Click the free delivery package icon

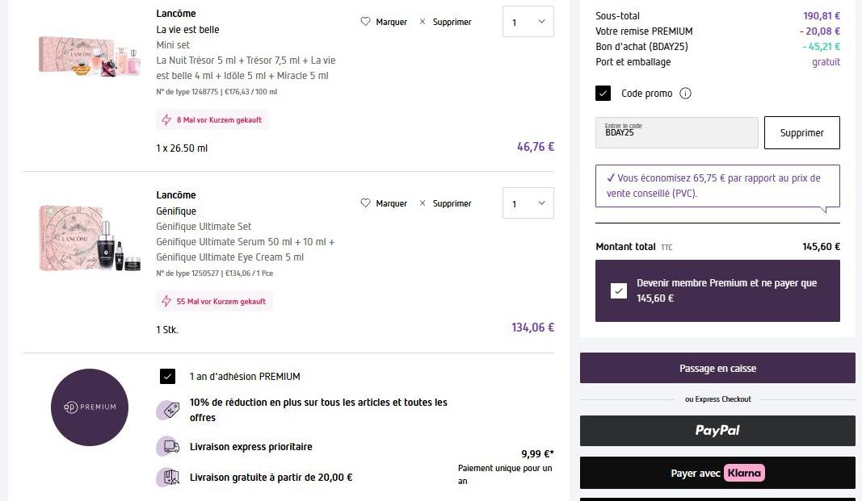pyautogui.click(x=168, y=477)
